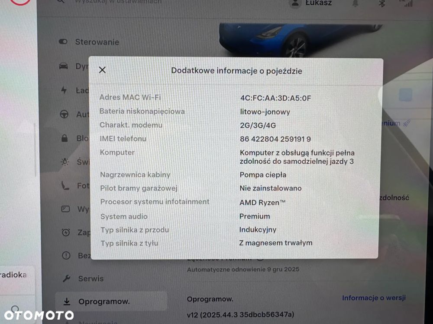
Task: Tap the safety exclamation circle icon
Action: coord(66,256)
